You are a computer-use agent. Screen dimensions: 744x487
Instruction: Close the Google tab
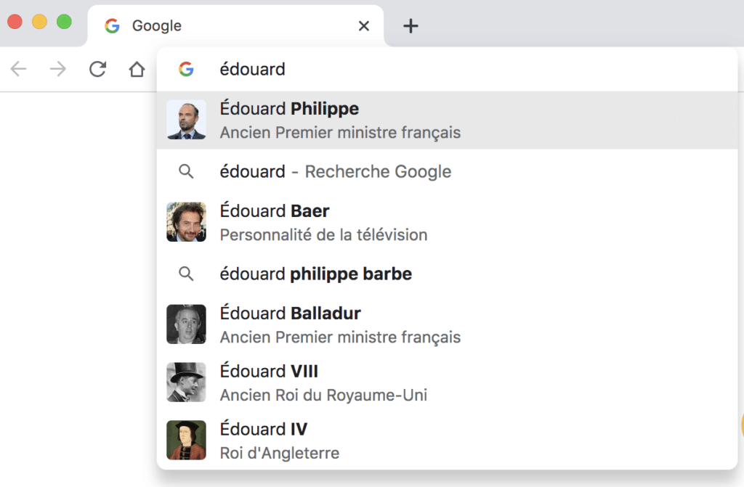click(364, 26)
